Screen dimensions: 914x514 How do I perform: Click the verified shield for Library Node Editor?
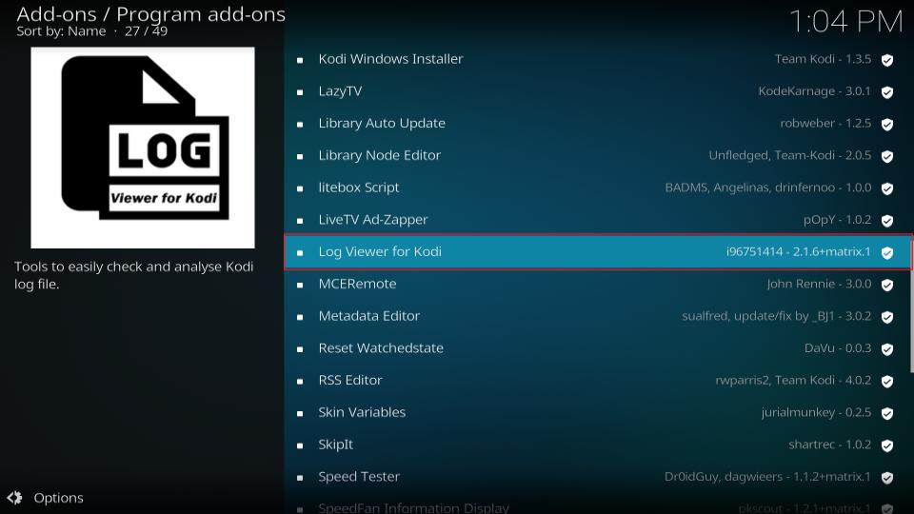[887, 156]
